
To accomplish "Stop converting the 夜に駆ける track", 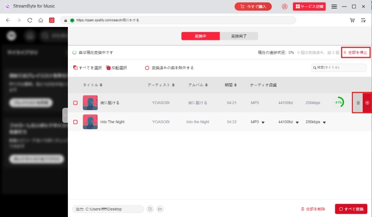I will pyautogui.click(x=367, y=103).
